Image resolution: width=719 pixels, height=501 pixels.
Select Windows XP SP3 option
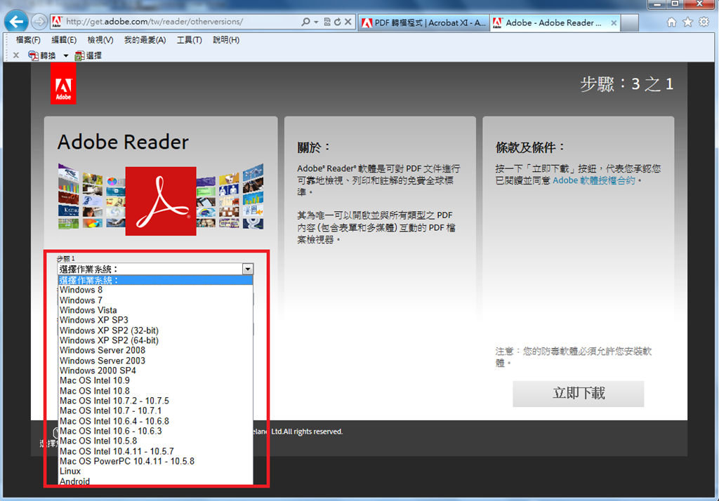tap(155, 320)
